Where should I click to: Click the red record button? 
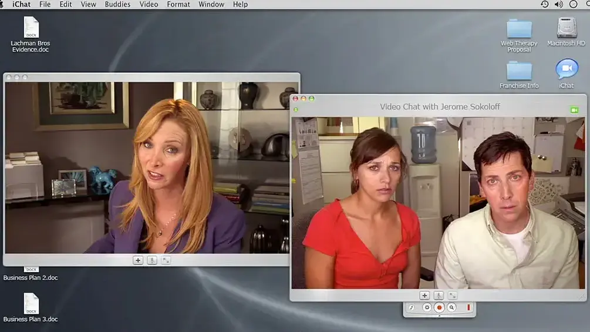439,307
